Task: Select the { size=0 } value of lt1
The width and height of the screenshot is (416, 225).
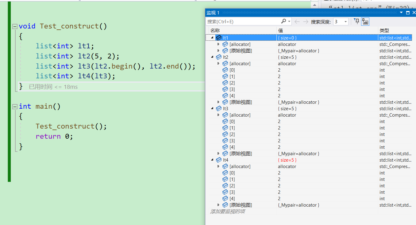Action: click(x=287, y=38)
